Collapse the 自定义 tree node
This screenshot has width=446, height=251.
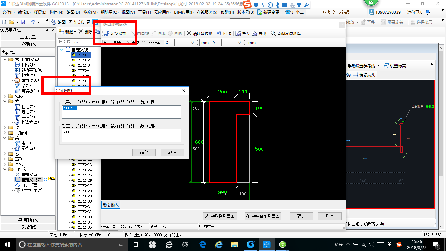(x=5, y=169)
